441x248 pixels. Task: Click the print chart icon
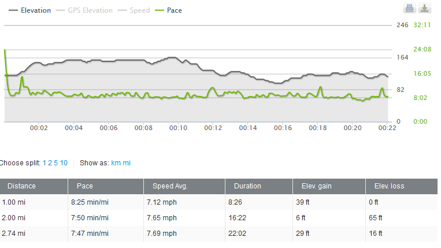(409, 8)
